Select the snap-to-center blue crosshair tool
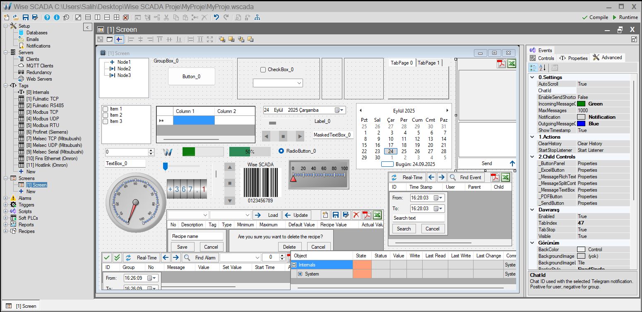Image resolution: width=642 pixels, height=312 pixels. 119,39
